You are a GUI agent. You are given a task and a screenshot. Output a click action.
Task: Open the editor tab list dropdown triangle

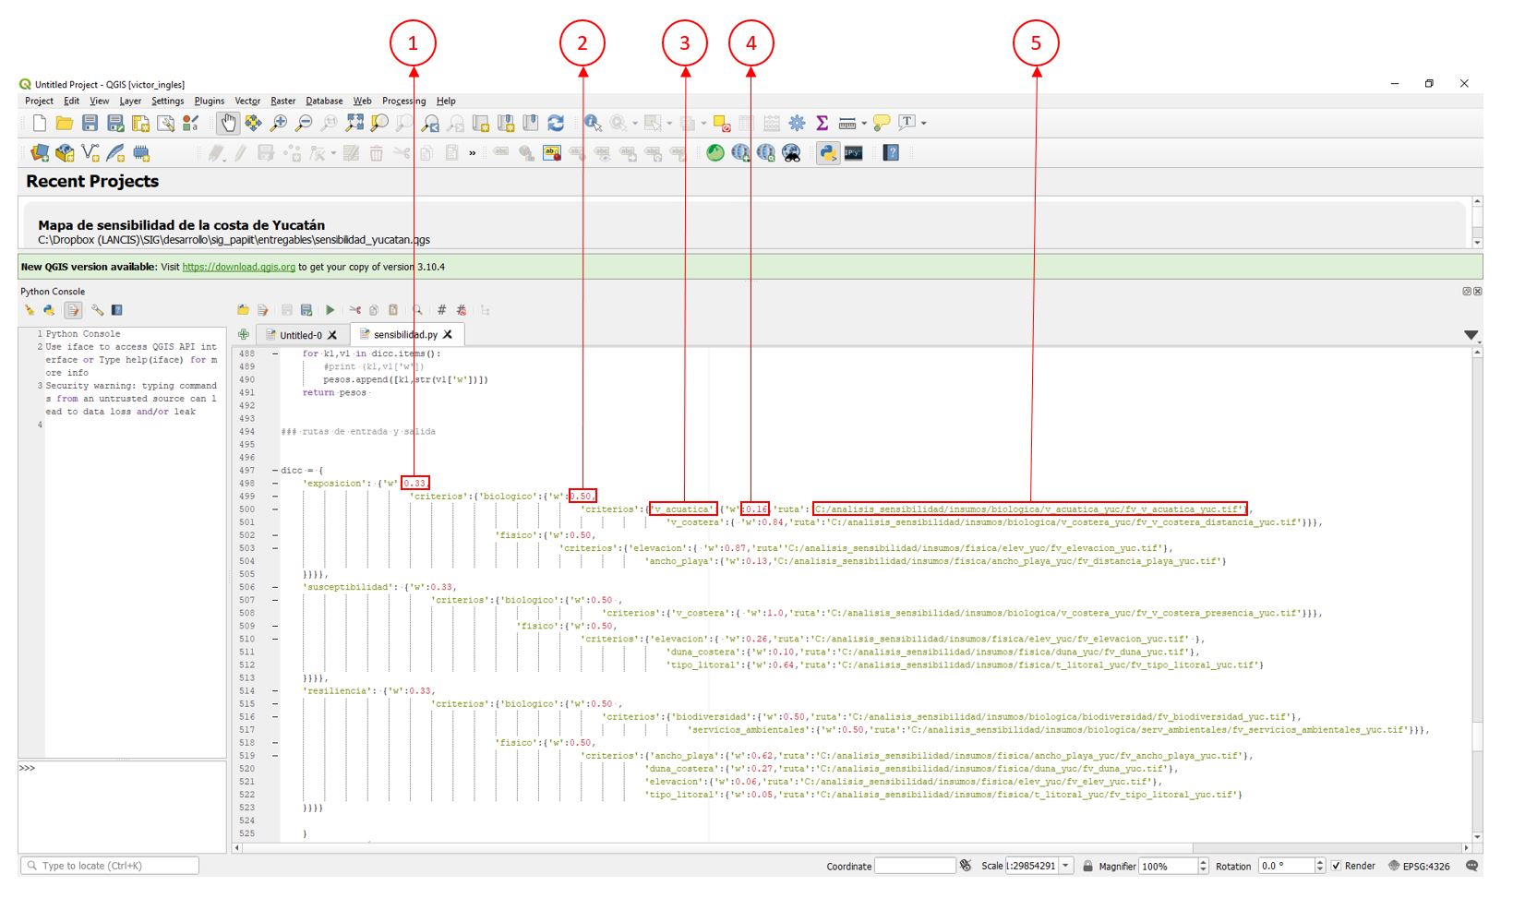1471,335
